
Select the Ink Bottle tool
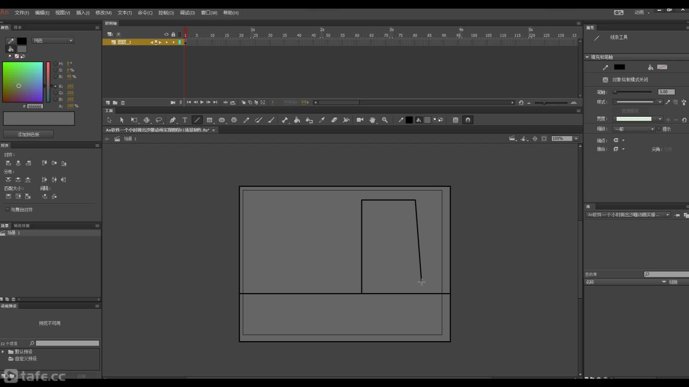click(309, 120)
